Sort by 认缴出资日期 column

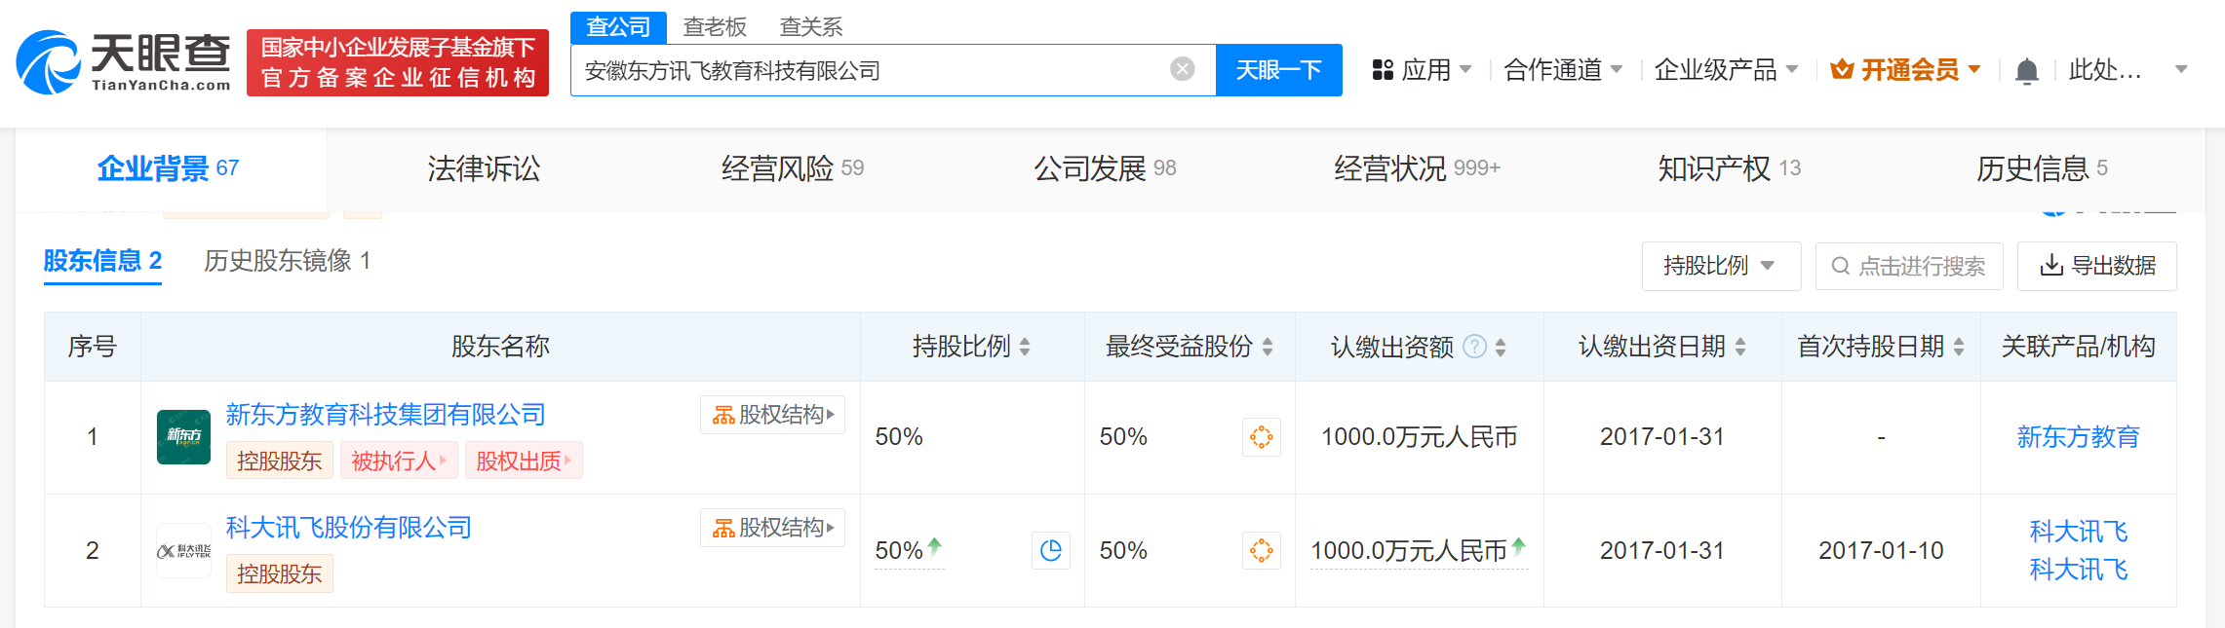click(1740, 347)
